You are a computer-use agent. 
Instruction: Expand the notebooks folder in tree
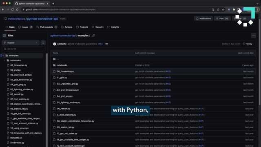4,60
